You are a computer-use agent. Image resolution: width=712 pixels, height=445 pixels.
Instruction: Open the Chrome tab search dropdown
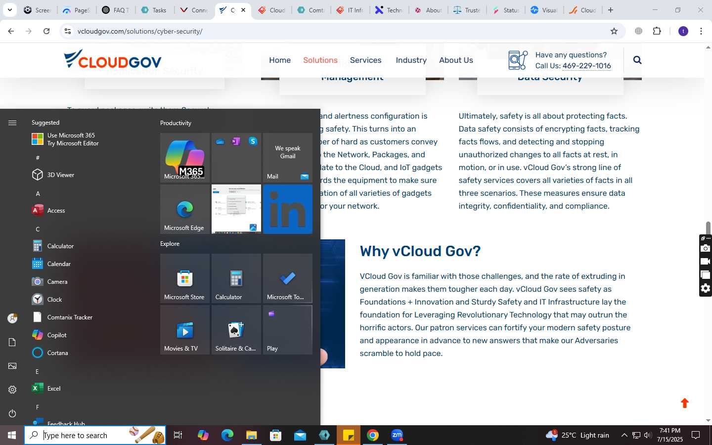(9, 10)
